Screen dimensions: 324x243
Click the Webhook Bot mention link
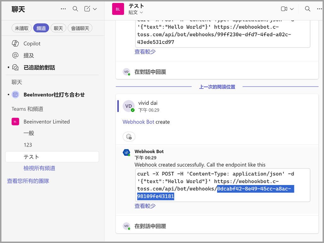(138, 122)
